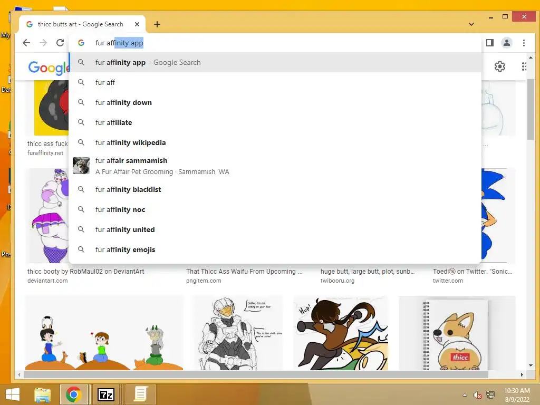540x405 pixels.
Task: Select the 'thicc butts art - Google Search' tab
Action: (80, 24)
